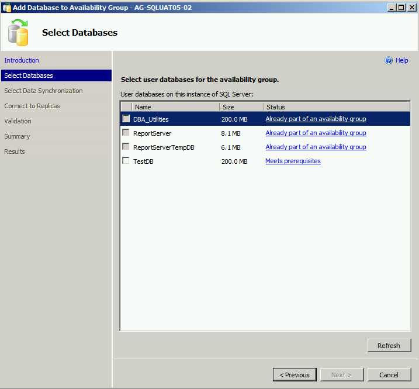This screenshot has width=419, height=389.
Task: Click TestDB's 200.0 MB size cell
Action: [x=234, y=161]
